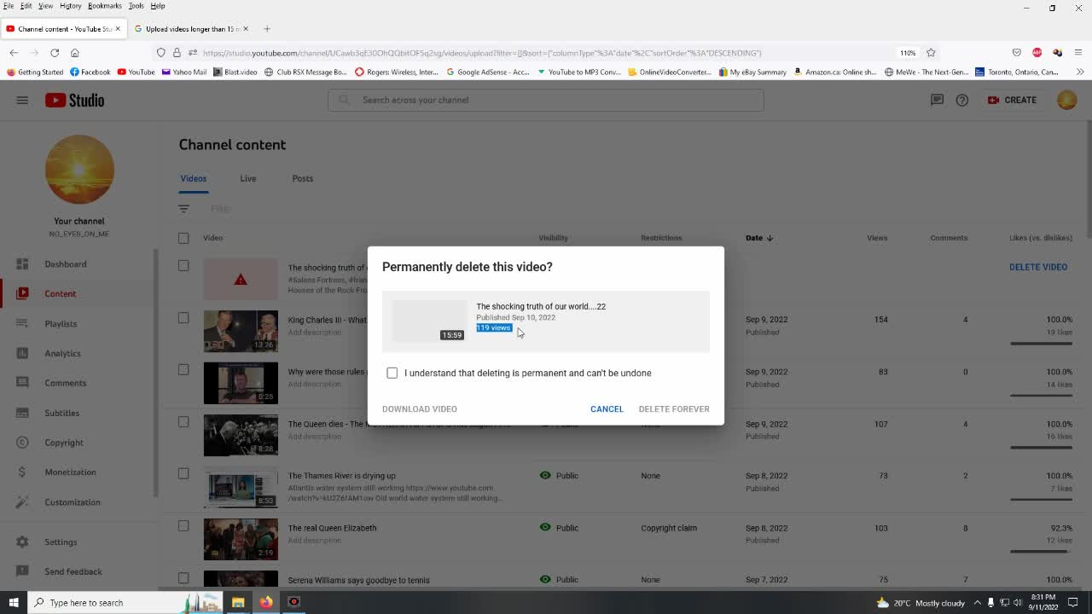
Task: Open the Firefox application menu icon
Action: pyautogui.click(x=1078, y=53)
